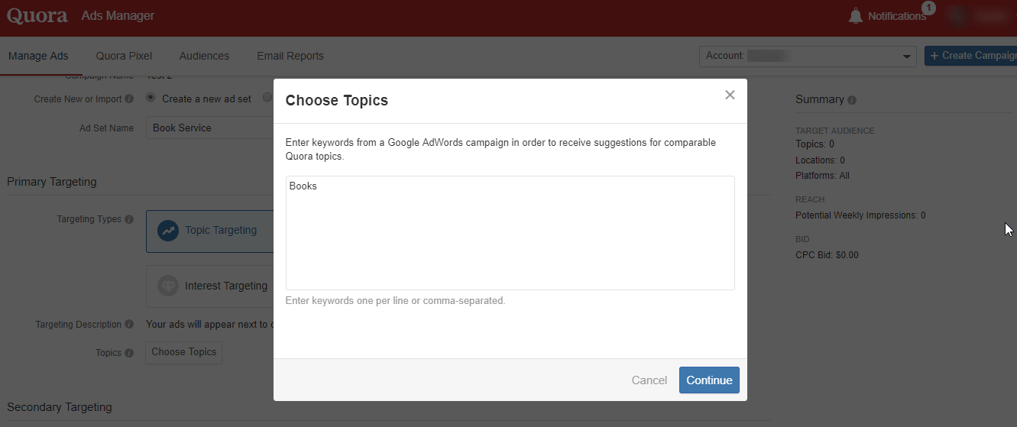Click info icon next to Topics label
The image size is (1017, 427).
[129, 353]
